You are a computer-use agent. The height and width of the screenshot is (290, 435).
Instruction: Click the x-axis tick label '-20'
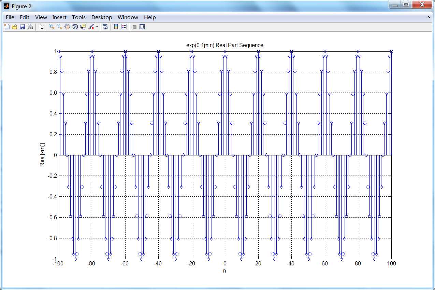(x=191, y=264)
